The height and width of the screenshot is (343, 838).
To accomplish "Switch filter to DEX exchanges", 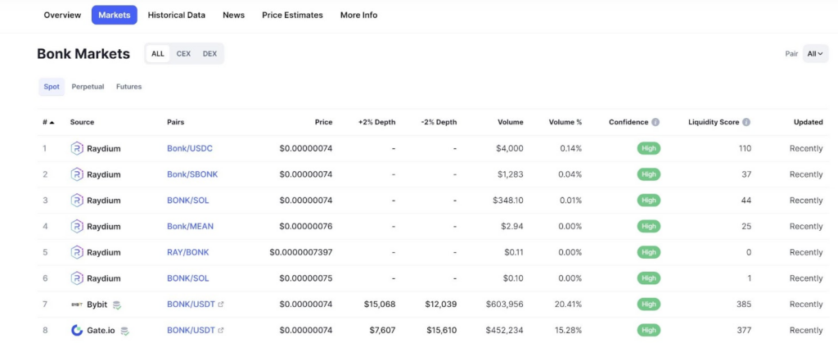I will [x=210, y=53].
